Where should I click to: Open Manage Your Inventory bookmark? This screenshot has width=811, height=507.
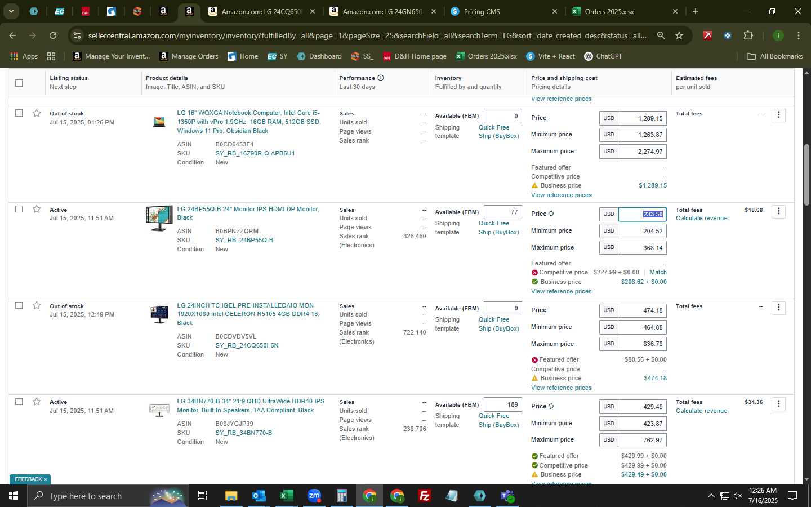pyautogui.click(x=112, y=56)
